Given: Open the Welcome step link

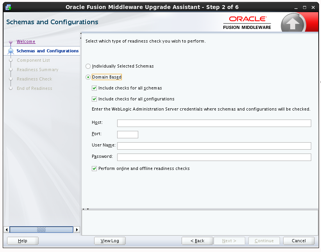Looking at the screenshot, I should point(26,41).
